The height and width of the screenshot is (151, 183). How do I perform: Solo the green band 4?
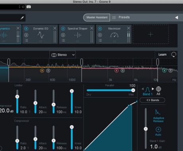point(171,71)
